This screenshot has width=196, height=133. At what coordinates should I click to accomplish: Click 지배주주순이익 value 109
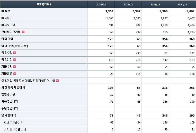coord(192,122)
